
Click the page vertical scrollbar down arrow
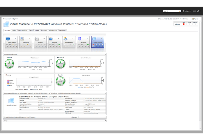[201, 129]
